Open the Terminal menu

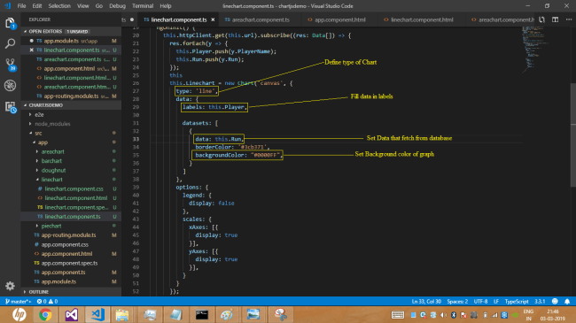tap(143, 6)
